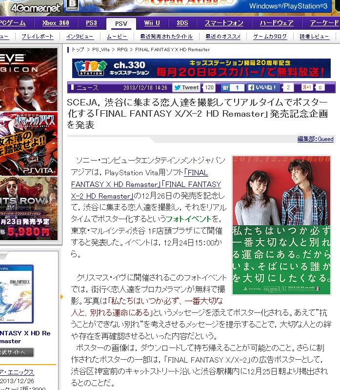340x390 pixels.
Task: Open the Xbox 360 tab
Action: click(x=56, y=23)
